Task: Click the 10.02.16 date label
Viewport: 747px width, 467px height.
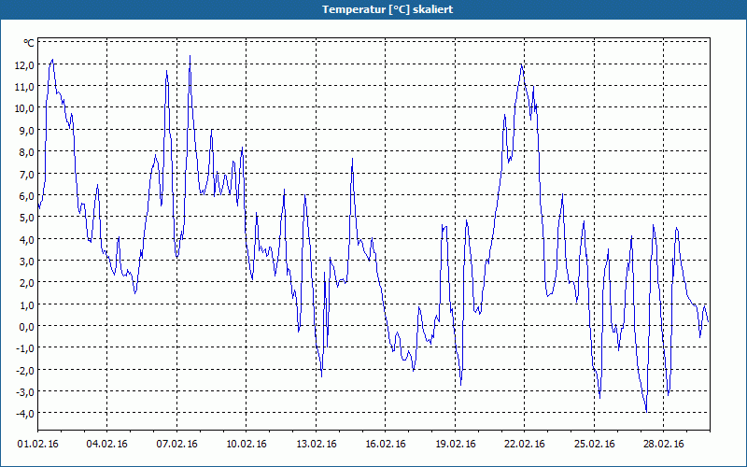Action: (247, 445)
